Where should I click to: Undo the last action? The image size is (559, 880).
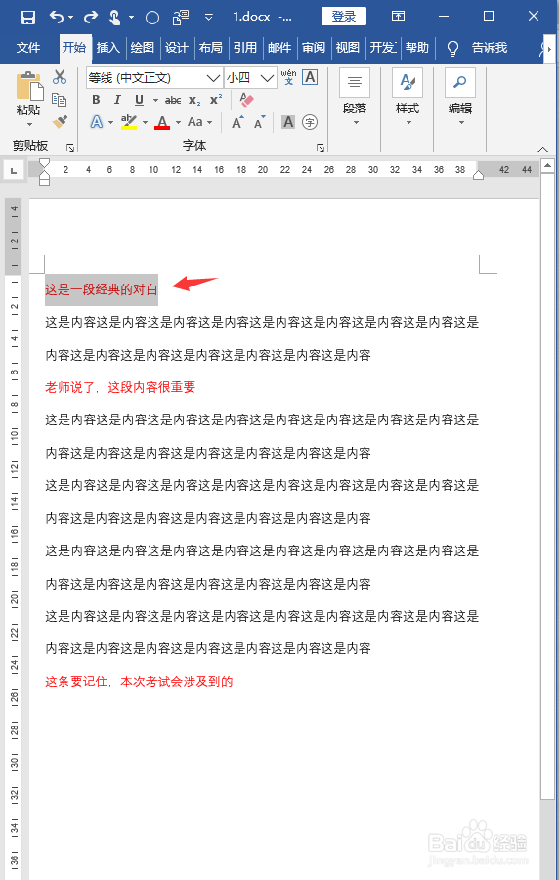click(58, 17)
